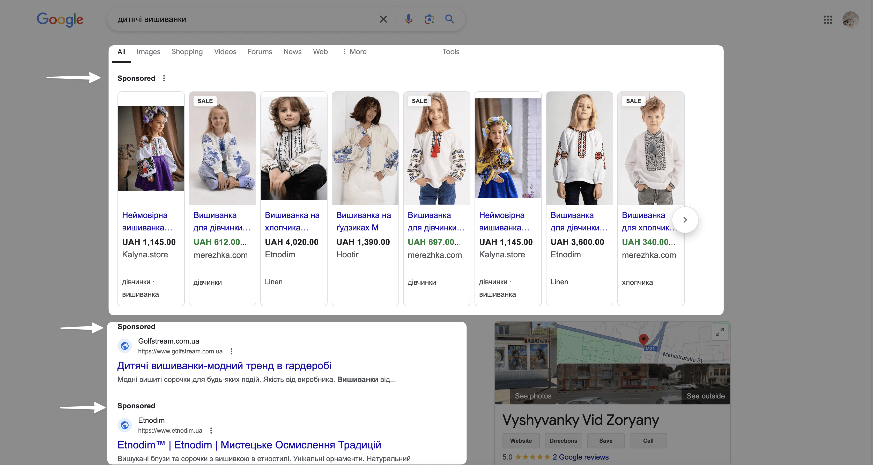This screenshot has height=465, width=873.
Task: Get Directions to Vyshyvanky Vid Zoryany
Action: tap(563, 441)
